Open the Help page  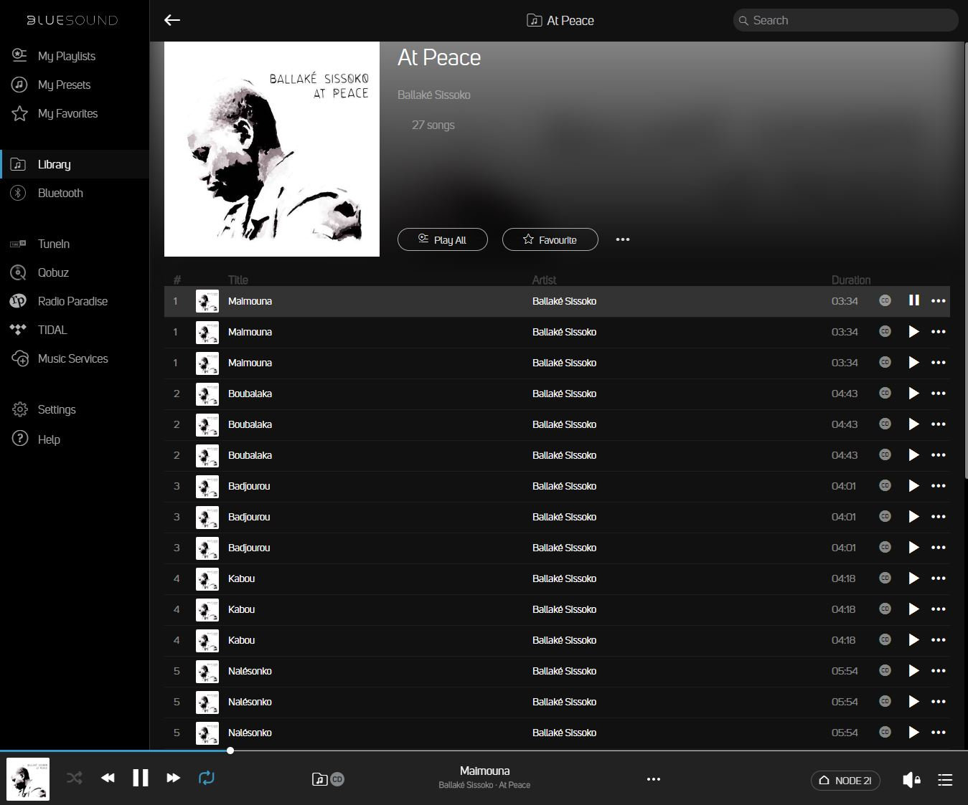(x=49, y=439)
